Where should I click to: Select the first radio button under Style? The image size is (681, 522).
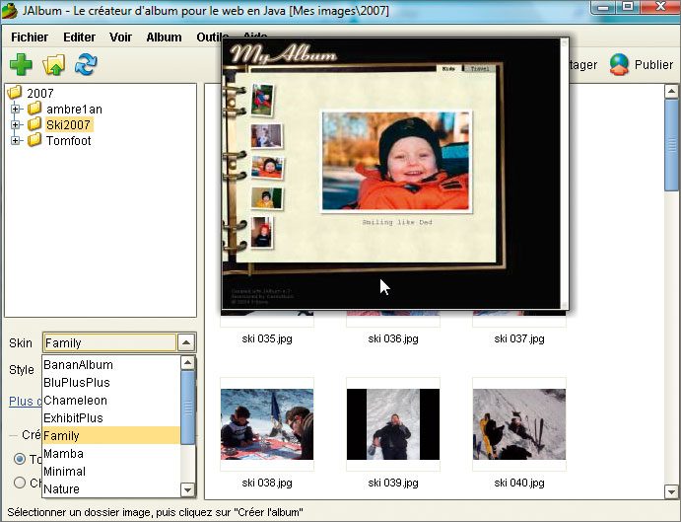click(x=20, y=459)
